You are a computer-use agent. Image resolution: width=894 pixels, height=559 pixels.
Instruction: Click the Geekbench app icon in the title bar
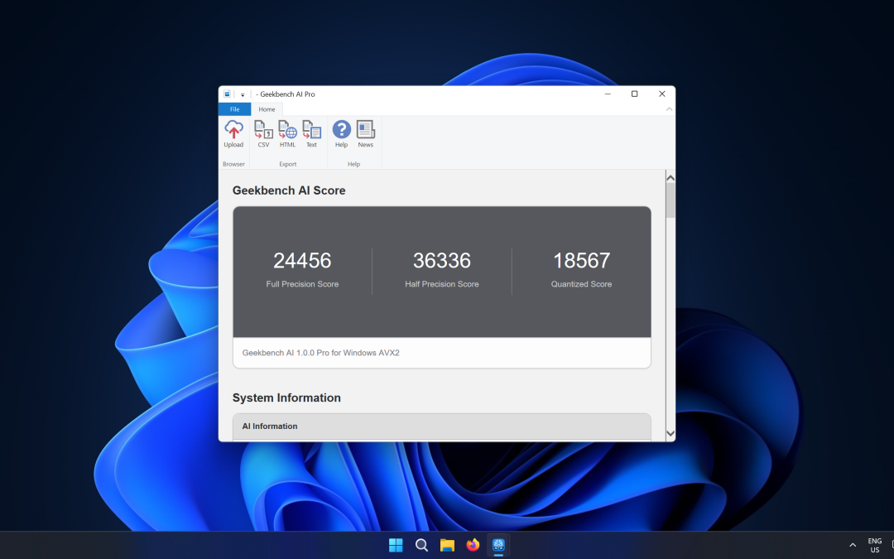[228, 94]
